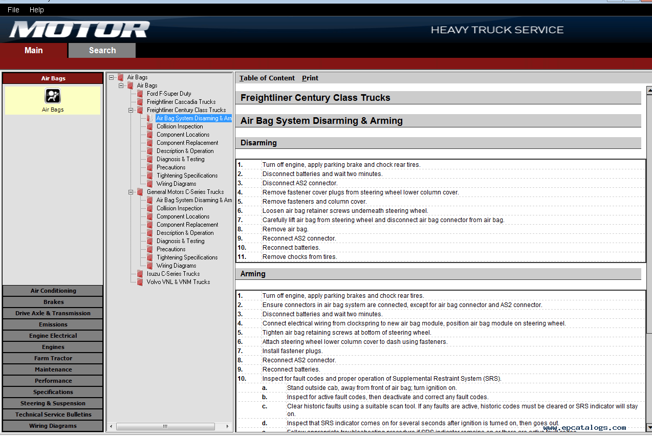
Task: Open General Motors' Component Replacement book icon
Action: 149,225
